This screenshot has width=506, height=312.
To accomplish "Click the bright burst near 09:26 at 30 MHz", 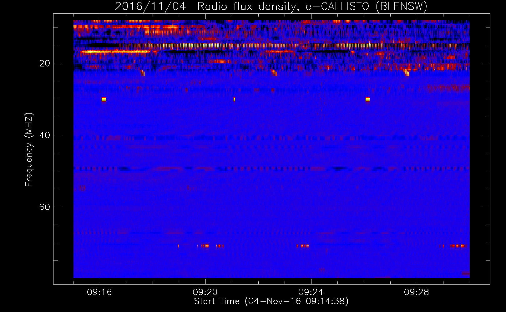I will point(367,100).
